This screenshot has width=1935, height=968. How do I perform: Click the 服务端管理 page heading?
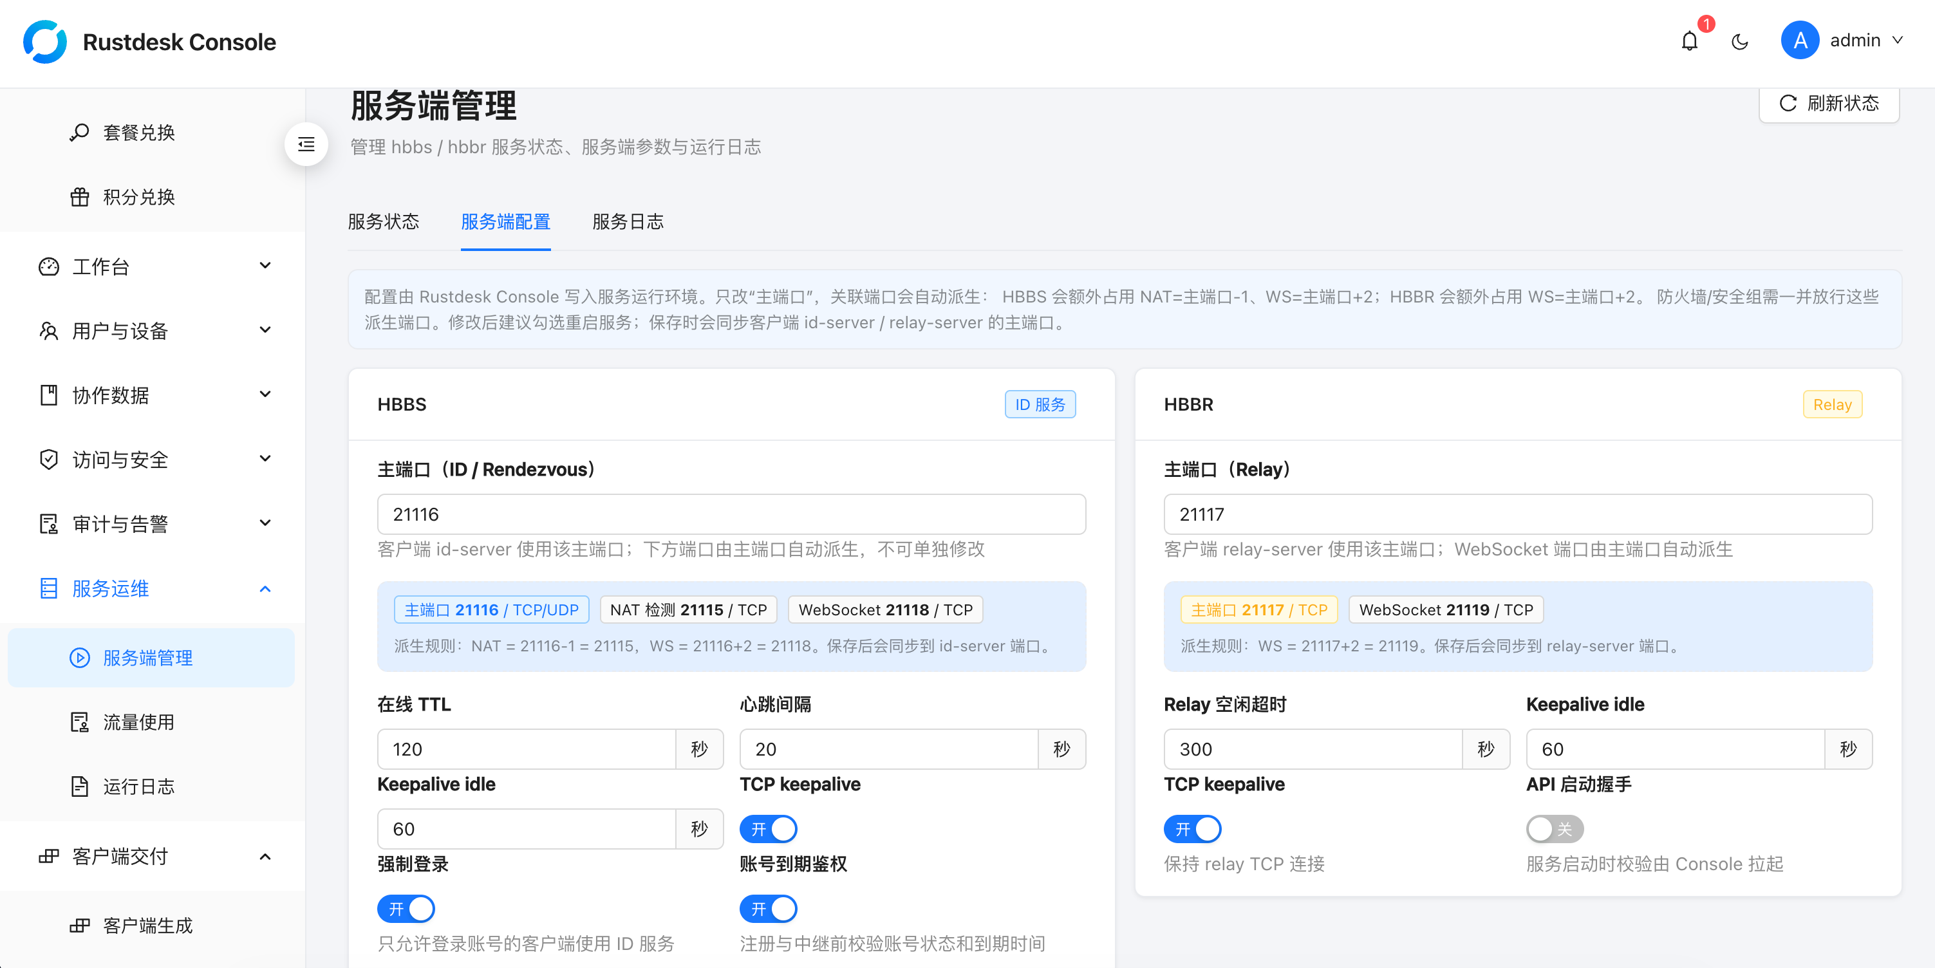433,105
